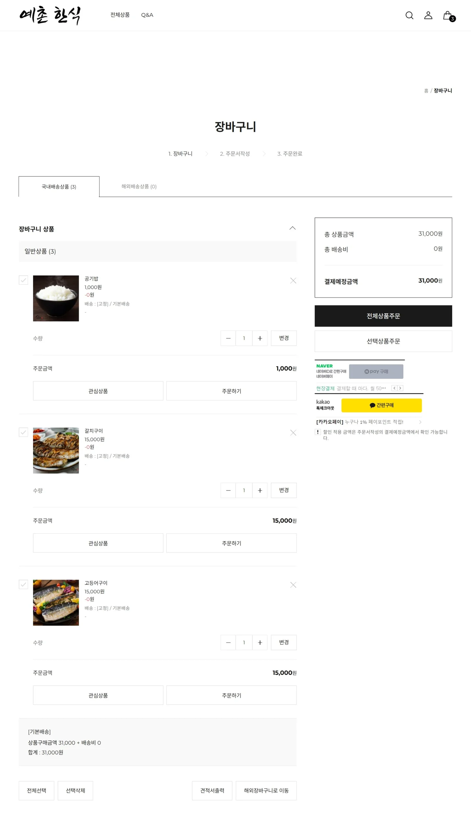Open the search magnifier icon in header
Image resolution: width=471 pixels, height=815 pixels.
point(409,15)
